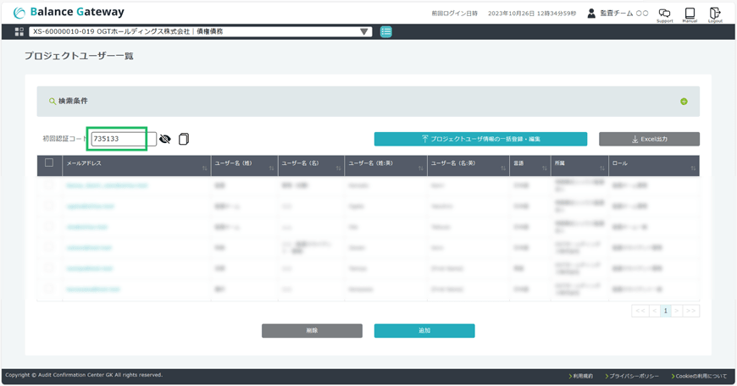Click the Excel出力 button

pos(649,139)
